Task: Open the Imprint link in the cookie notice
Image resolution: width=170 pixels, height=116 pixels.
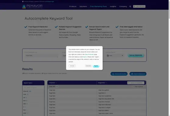Action: coord(85,57)
